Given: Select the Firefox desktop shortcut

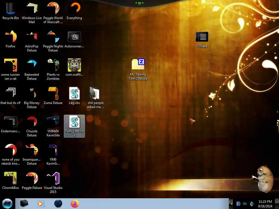Looking at the screenshot, I should point(11,39).
